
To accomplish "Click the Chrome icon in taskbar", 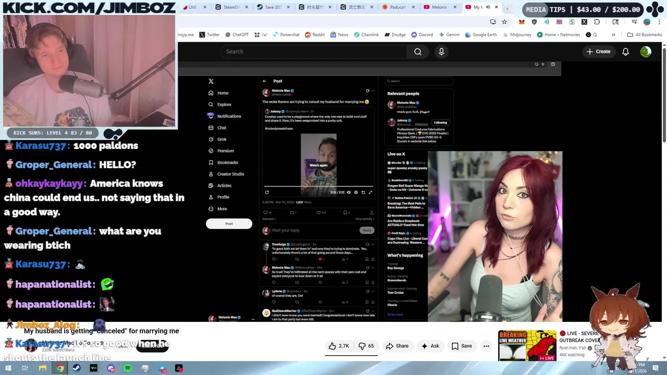I will pos(60,368).
